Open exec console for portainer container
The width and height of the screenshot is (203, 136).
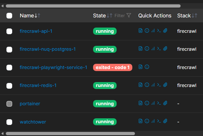coord(159,103)
